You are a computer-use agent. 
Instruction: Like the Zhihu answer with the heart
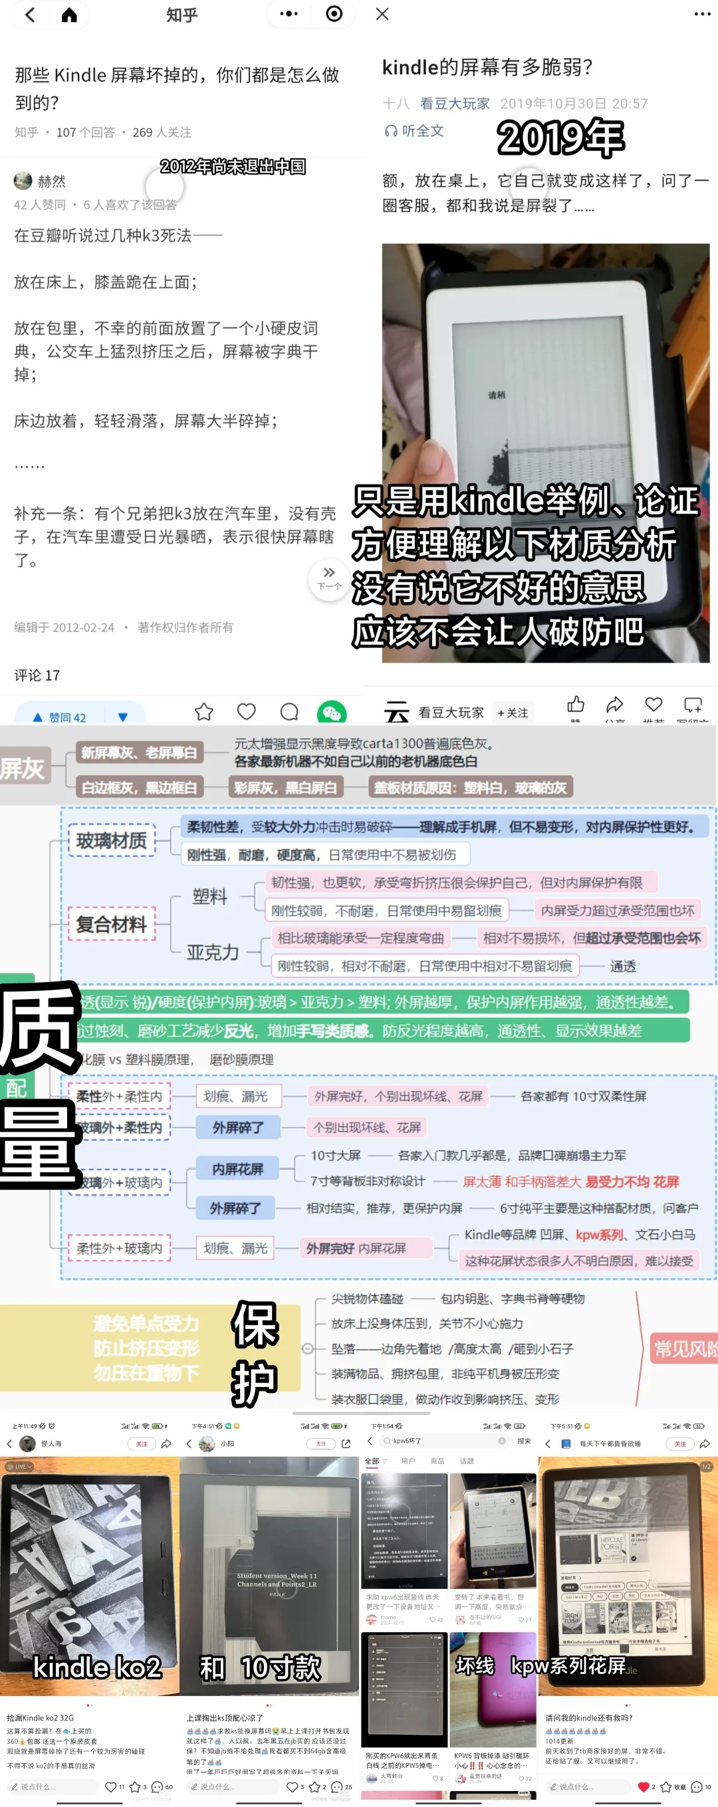[x=247, y=712]
